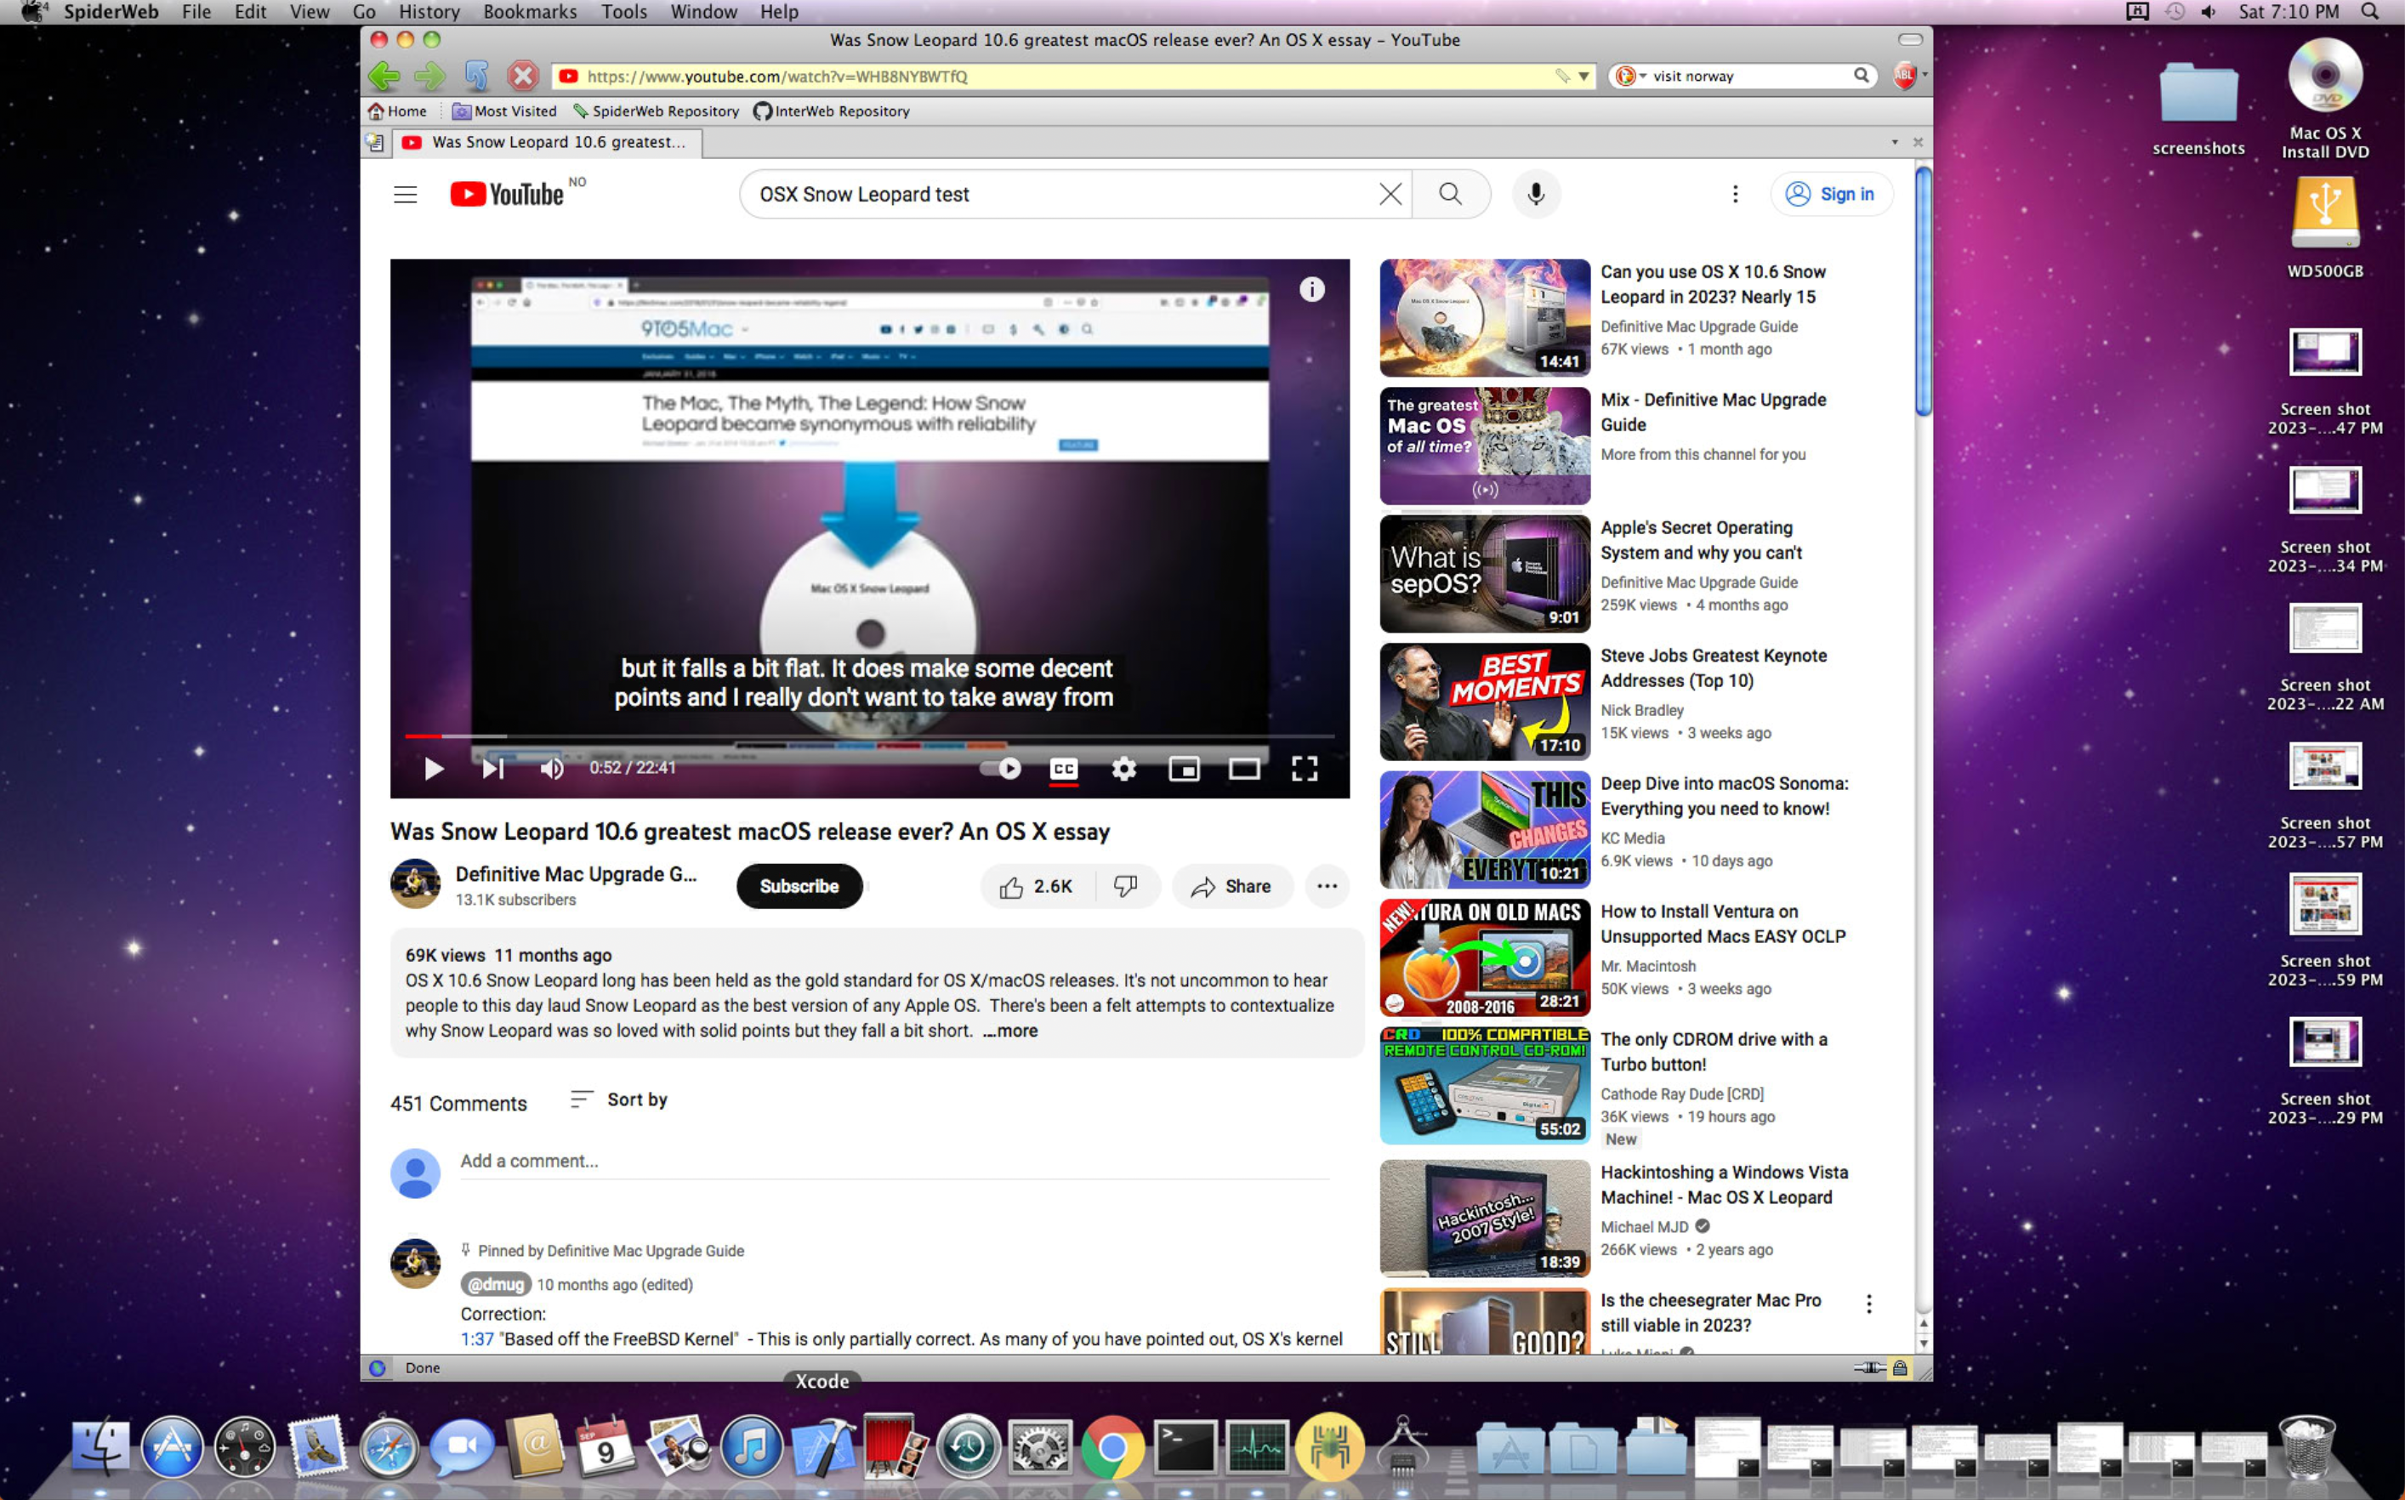Open Xcode from the Dock
This screenshot has width=2405, height=1500.
tap(822, 1447)
